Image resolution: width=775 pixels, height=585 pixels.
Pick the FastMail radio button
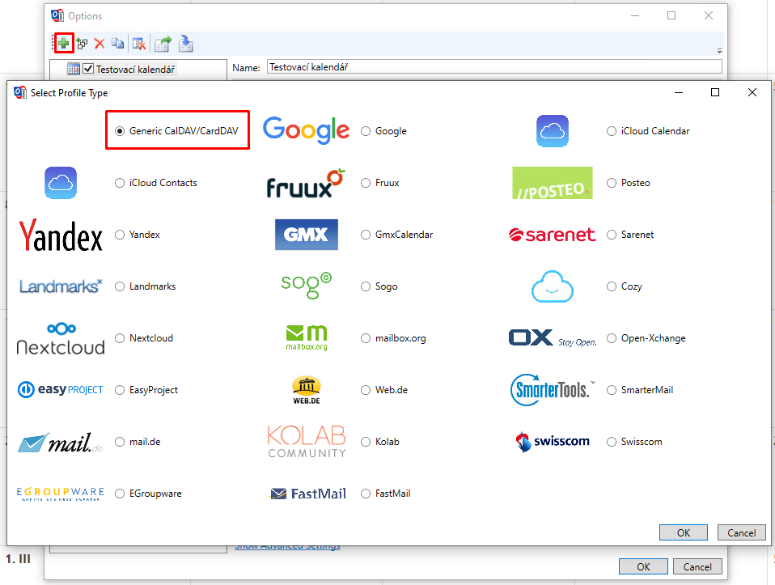366,494
